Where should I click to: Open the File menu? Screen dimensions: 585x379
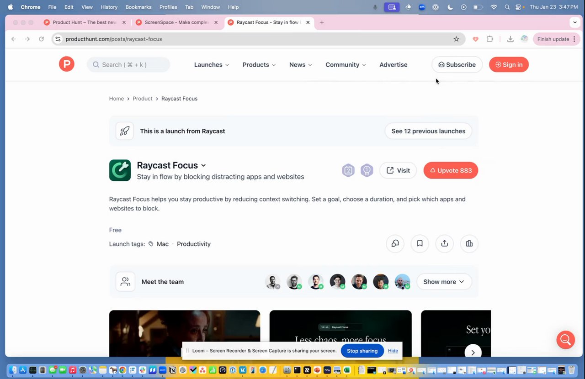point(52,7)
